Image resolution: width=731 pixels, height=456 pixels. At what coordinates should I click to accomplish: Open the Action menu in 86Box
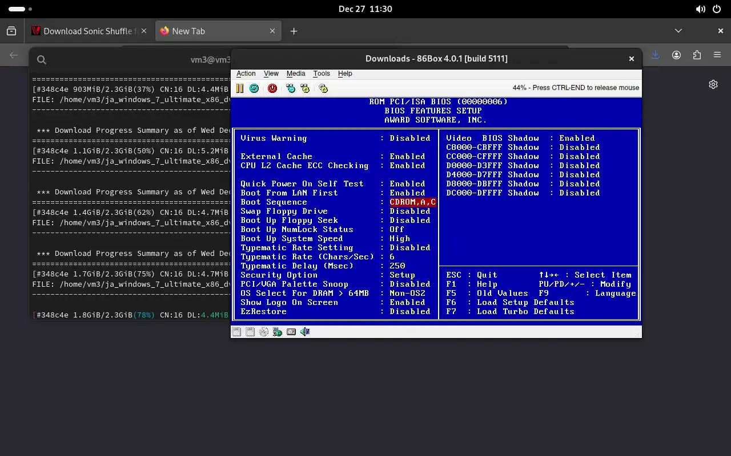tap(246, 74)
